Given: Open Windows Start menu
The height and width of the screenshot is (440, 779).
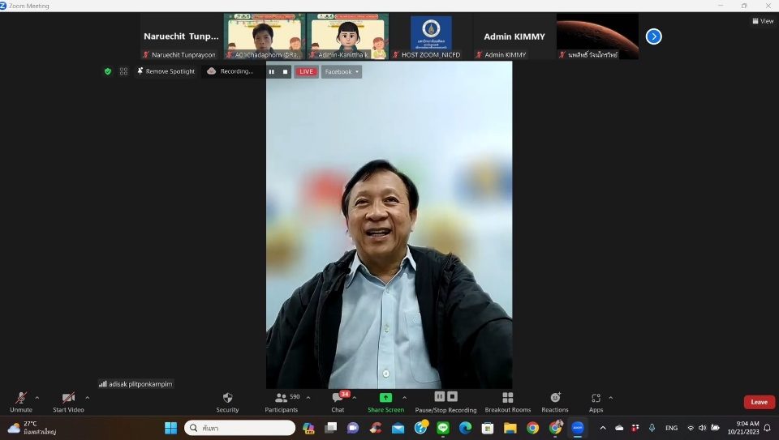Looking at the screenshot, I should click(170, 428).
